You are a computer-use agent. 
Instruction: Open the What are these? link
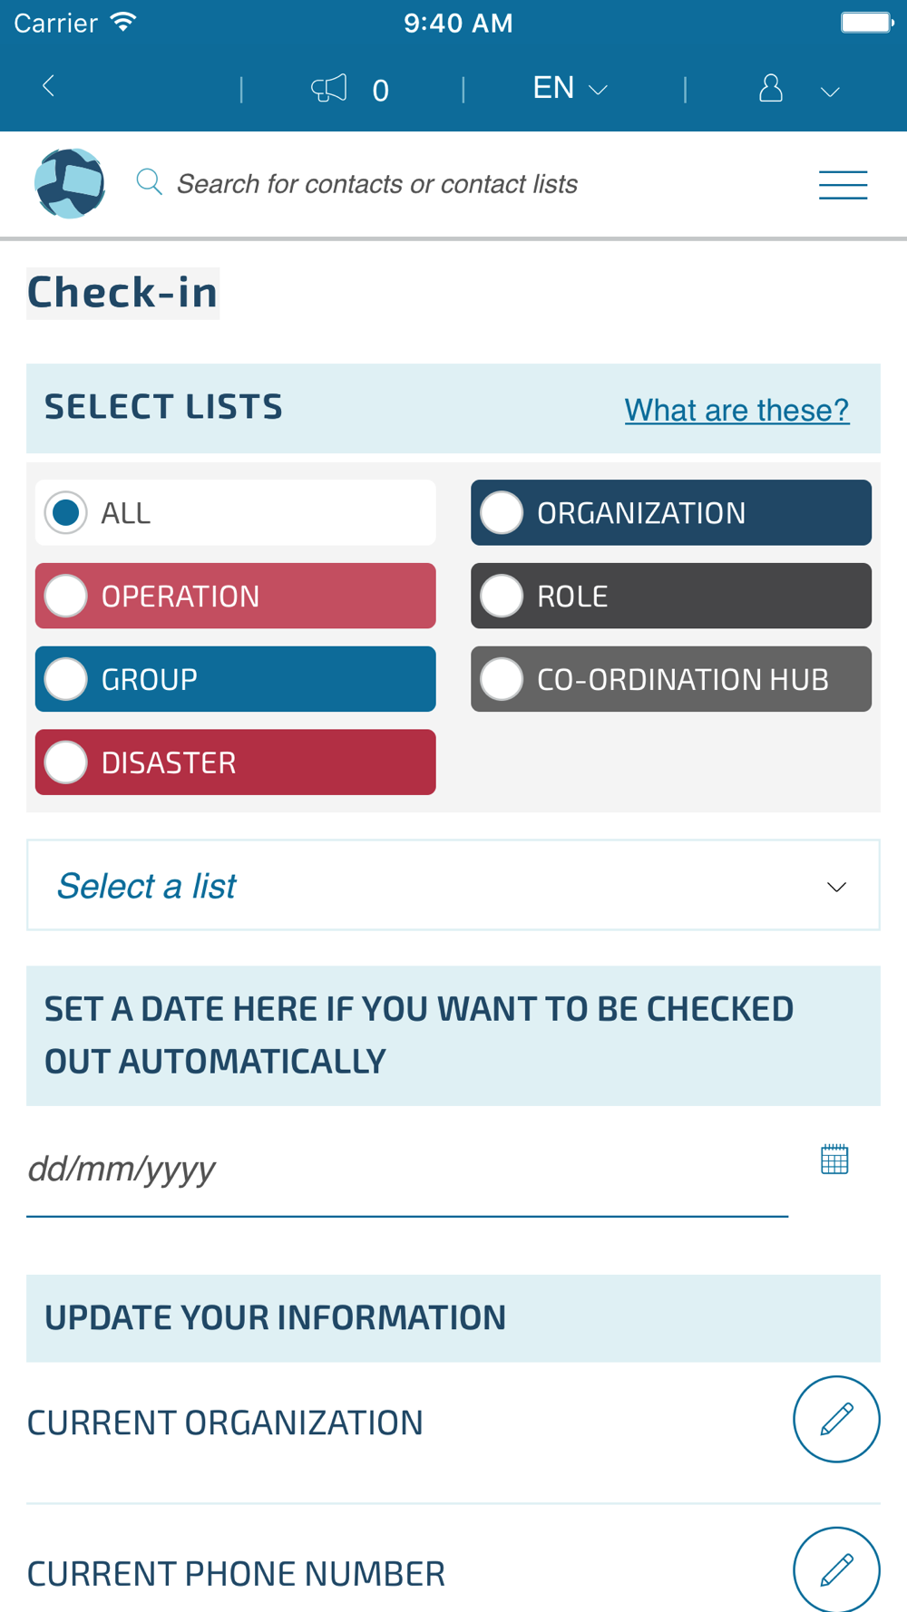tap(736, 410)
